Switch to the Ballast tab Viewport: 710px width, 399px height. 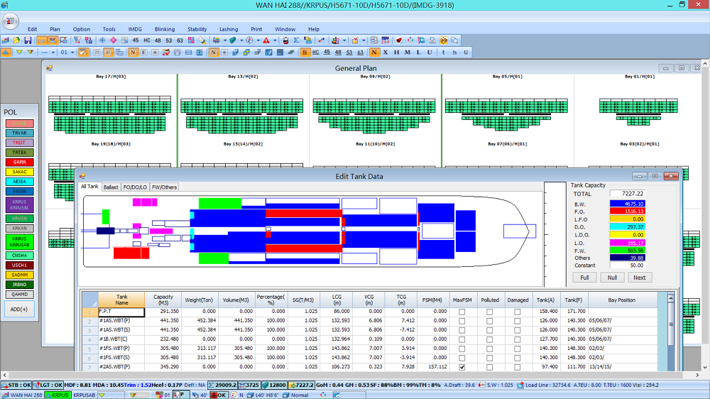111,187
